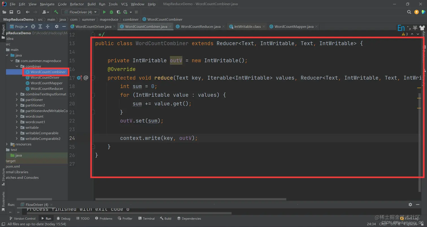This screenshot has height=227, width=427.
Task: Collapse all icon in Project panel header
Action: (x=48, y=27)
